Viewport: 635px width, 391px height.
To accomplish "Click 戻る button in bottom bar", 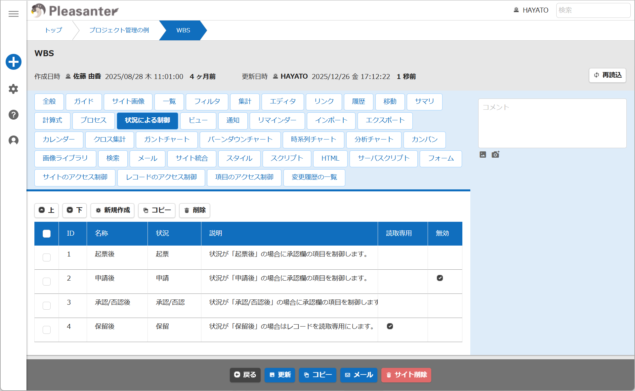I will click(245, 375).
